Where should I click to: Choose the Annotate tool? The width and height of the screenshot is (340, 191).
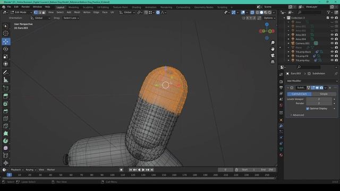click(x=6, y=73)
